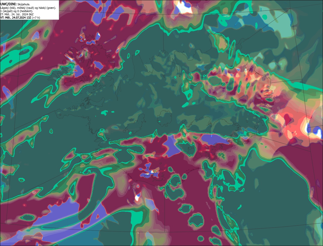The width and height of the screenshot is (323, 246).
Task: Click the '1 (skýjað) og 0 (heiðskírt).' line
Action: 17,11
